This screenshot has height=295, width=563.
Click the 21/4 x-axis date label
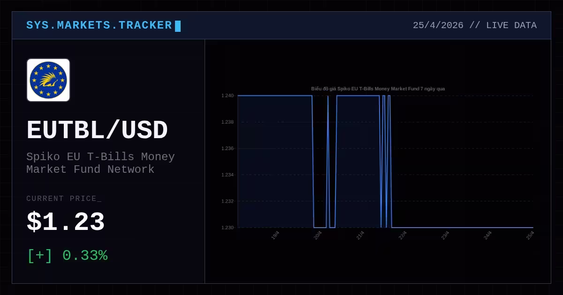[x=360, y=235]
